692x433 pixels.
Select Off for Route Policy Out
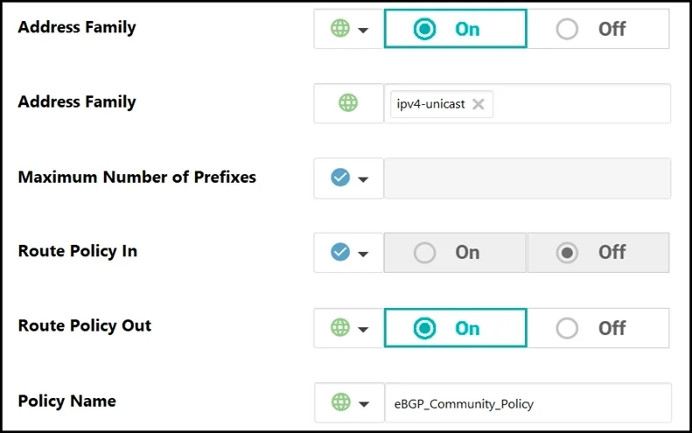598,328
